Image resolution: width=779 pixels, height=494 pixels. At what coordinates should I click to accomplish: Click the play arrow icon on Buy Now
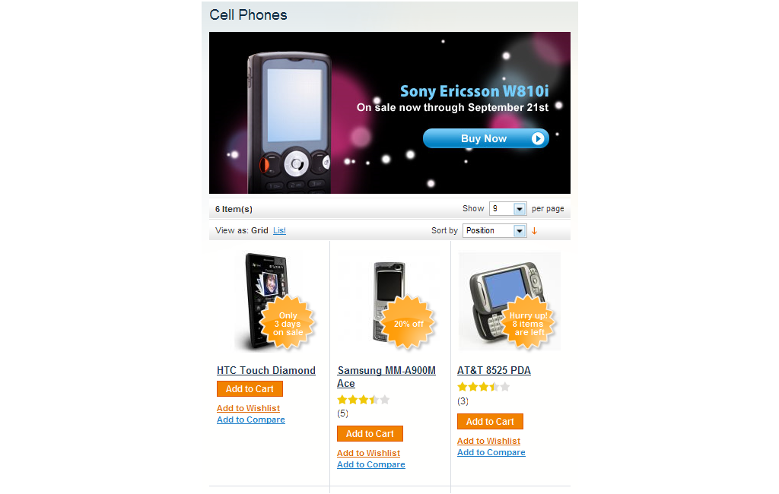click(538, 138)
